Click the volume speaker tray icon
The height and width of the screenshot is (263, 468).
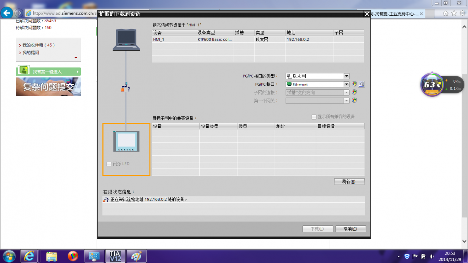click(432, 256)
